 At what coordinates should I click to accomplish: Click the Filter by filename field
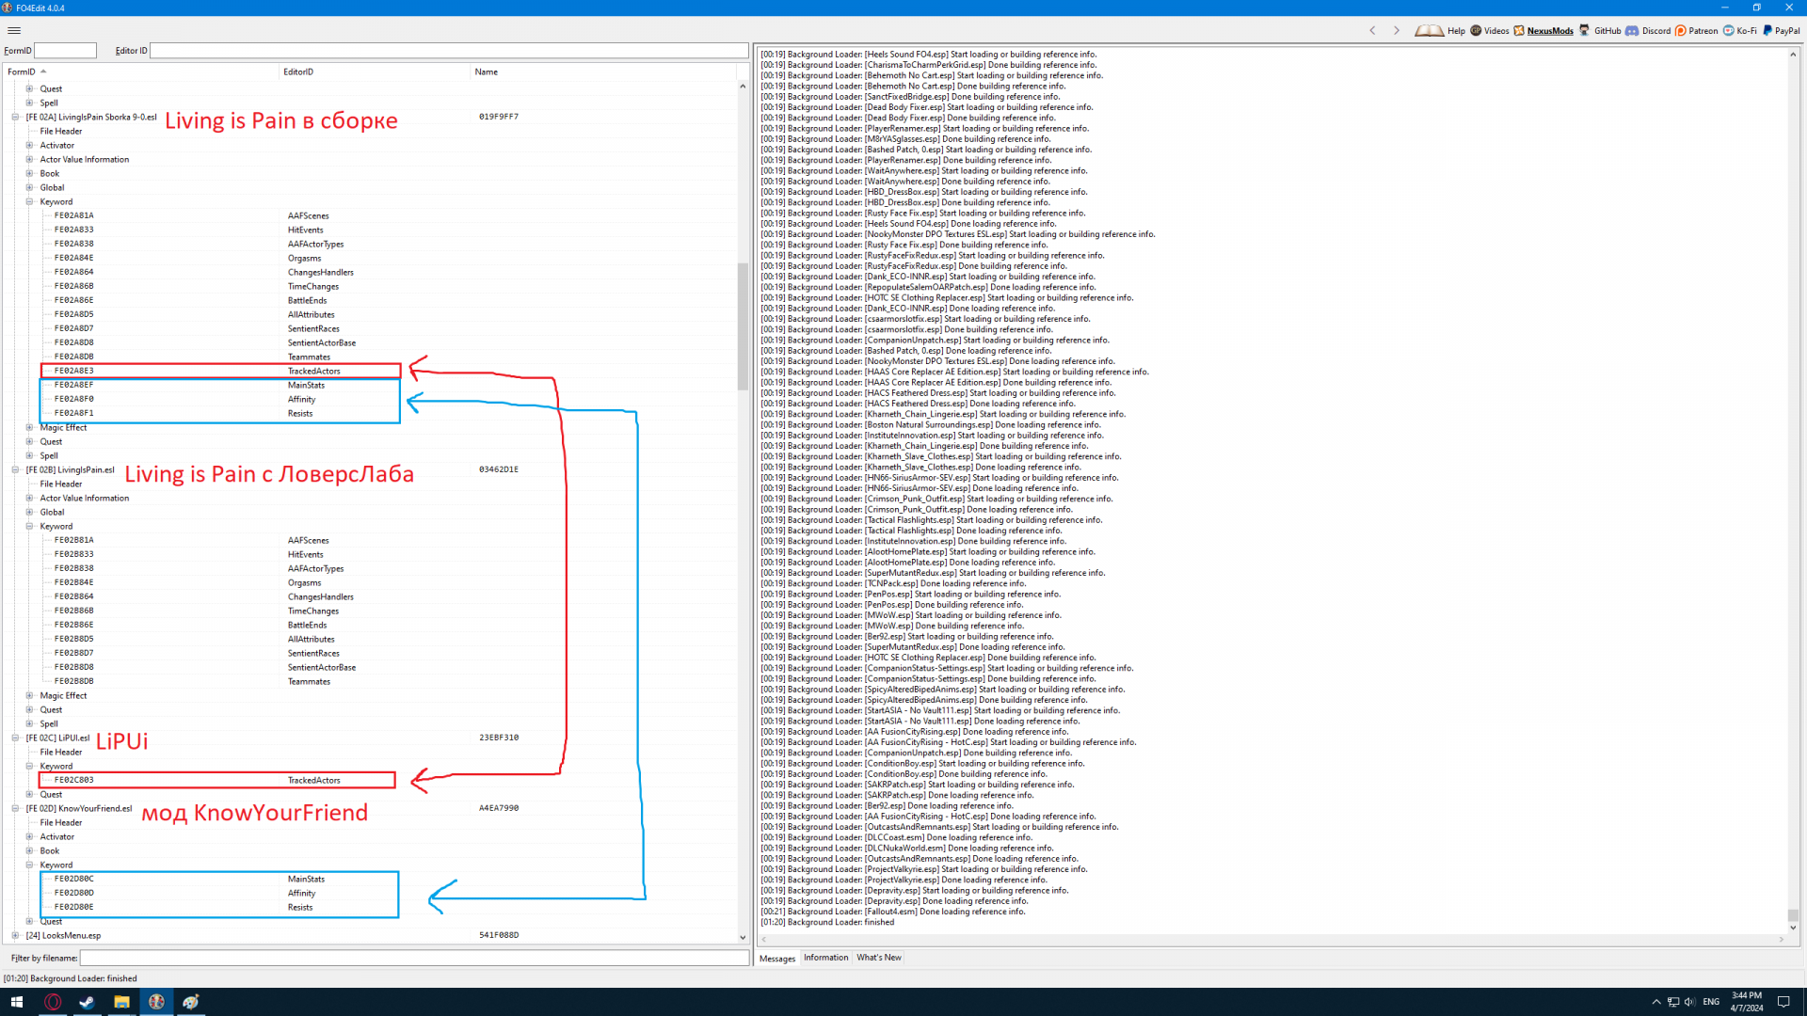point(414,958)
